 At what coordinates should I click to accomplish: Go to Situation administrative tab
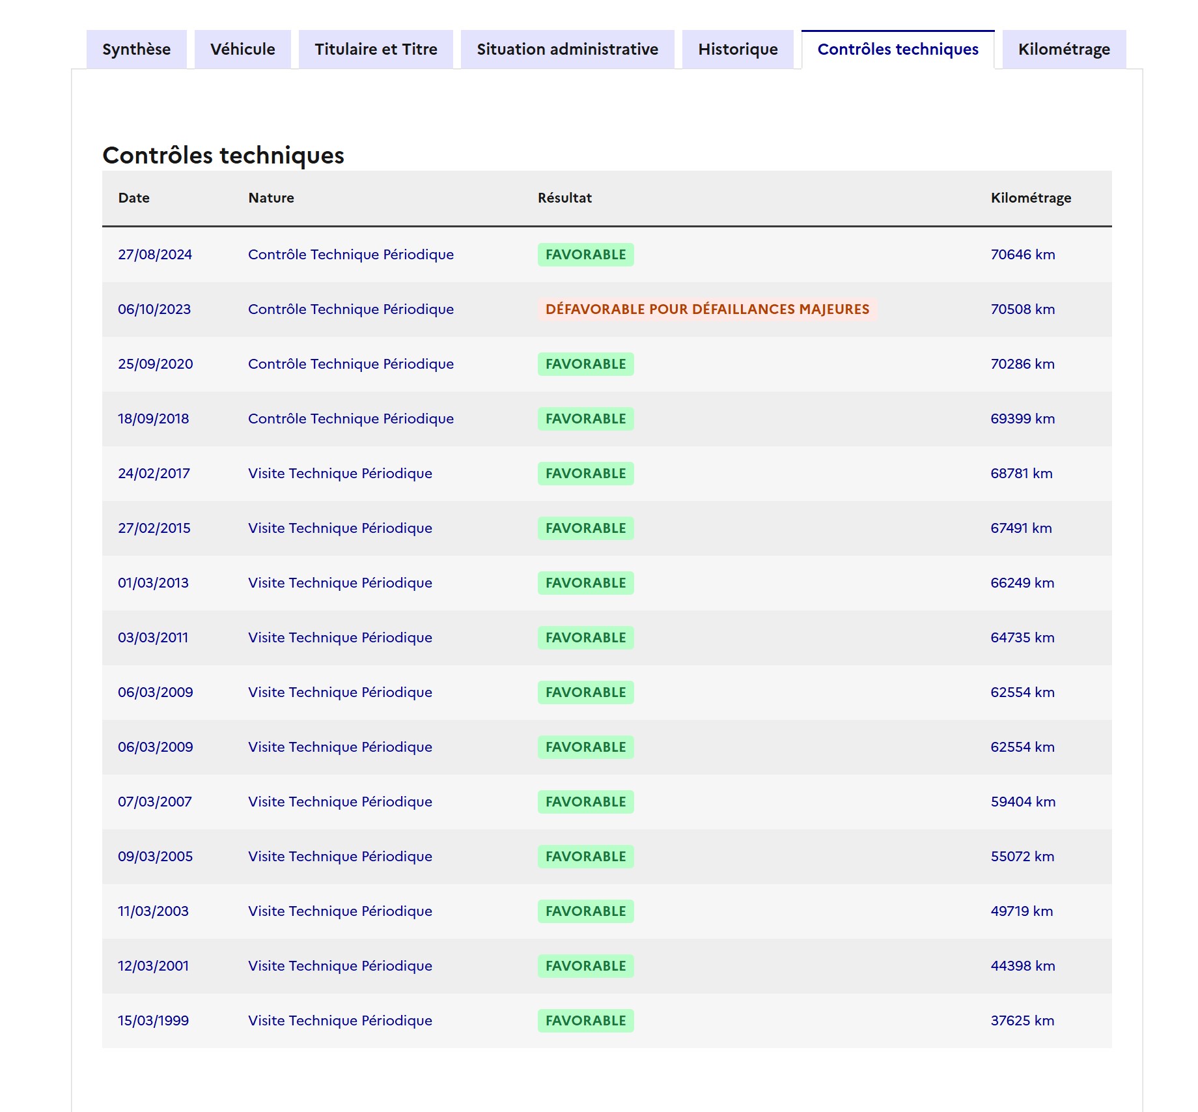567,50
